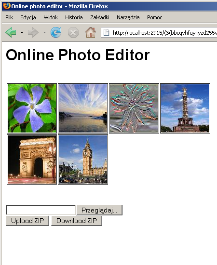
Task: Click the page icon in the address bar
Action: pos(106,32)
